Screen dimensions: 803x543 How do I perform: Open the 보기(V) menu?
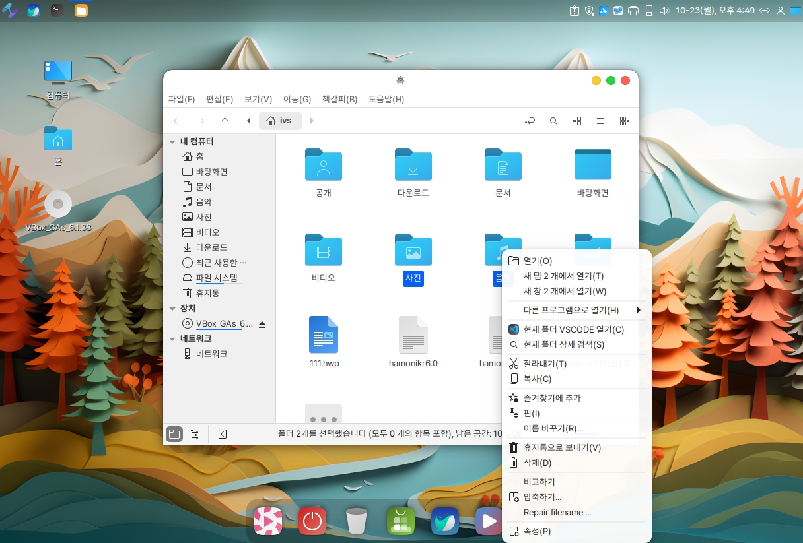pos(258,99)
